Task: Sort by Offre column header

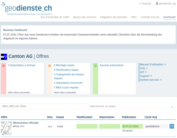Action: coord(4,117)
